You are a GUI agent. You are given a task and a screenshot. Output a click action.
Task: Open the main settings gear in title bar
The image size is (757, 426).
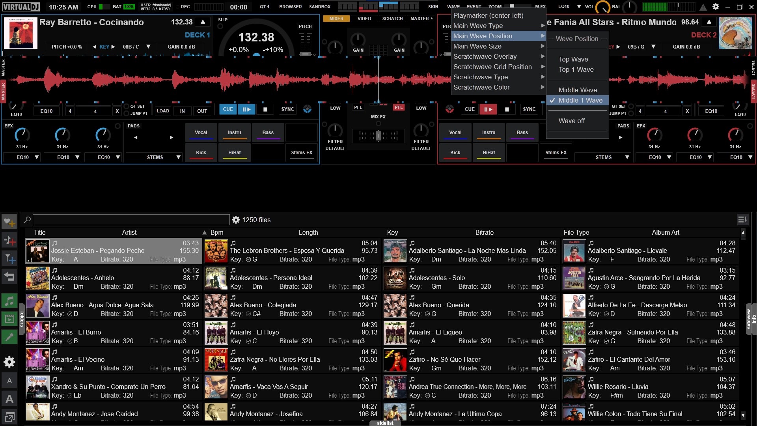point(716,7)
